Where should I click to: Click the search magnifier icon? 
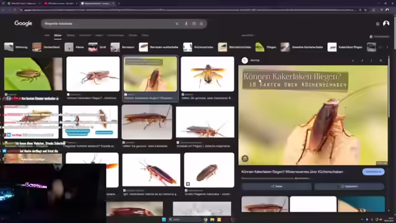tap(202, 24)
